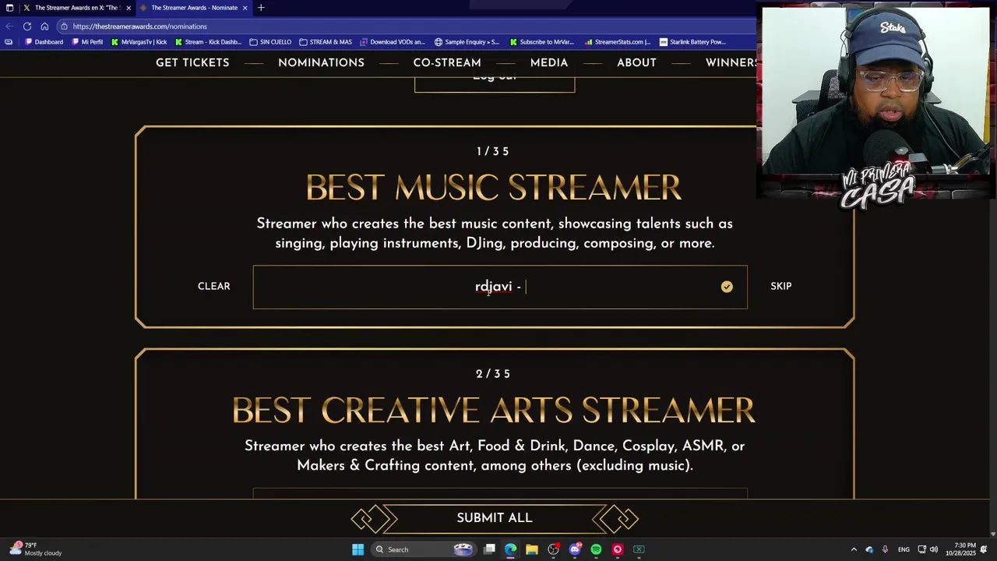997x561 pixels.
Task: Show hidden system tray icons
Action: [x=854, y=549]
